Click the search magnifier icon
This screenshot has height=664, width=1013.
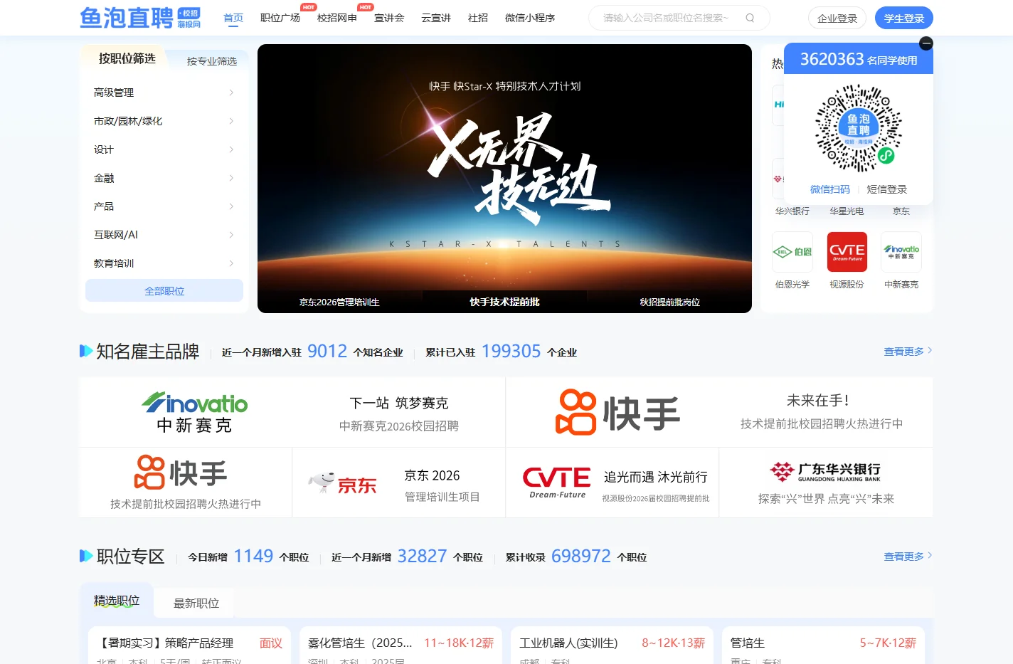click(x=750, y=18)
